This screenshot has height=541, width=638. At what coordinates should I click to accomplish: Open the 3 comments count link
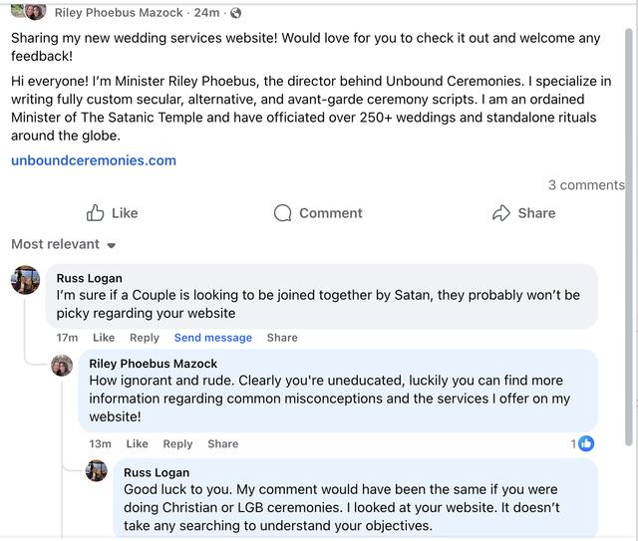(x=586, y=185)
